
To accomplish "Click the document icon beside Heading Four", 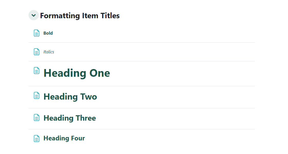I will pyautogui.click(x=37, y=139).
